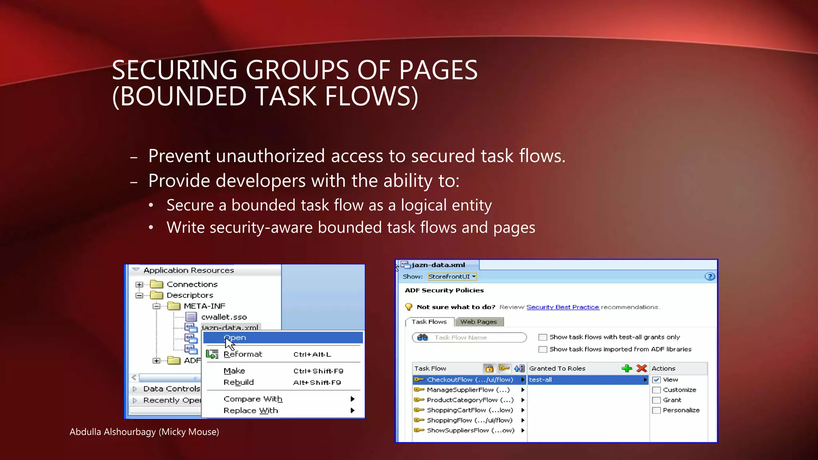This screenshot has height=460, width=818.
Task: Select the ShoppingFlow task flow row
Action: click(469, 420)
